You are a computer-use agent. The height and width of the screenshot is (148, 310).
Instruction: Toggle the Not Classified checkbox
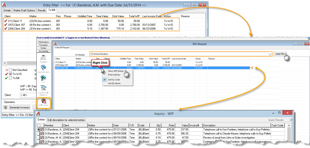point(10,70)
